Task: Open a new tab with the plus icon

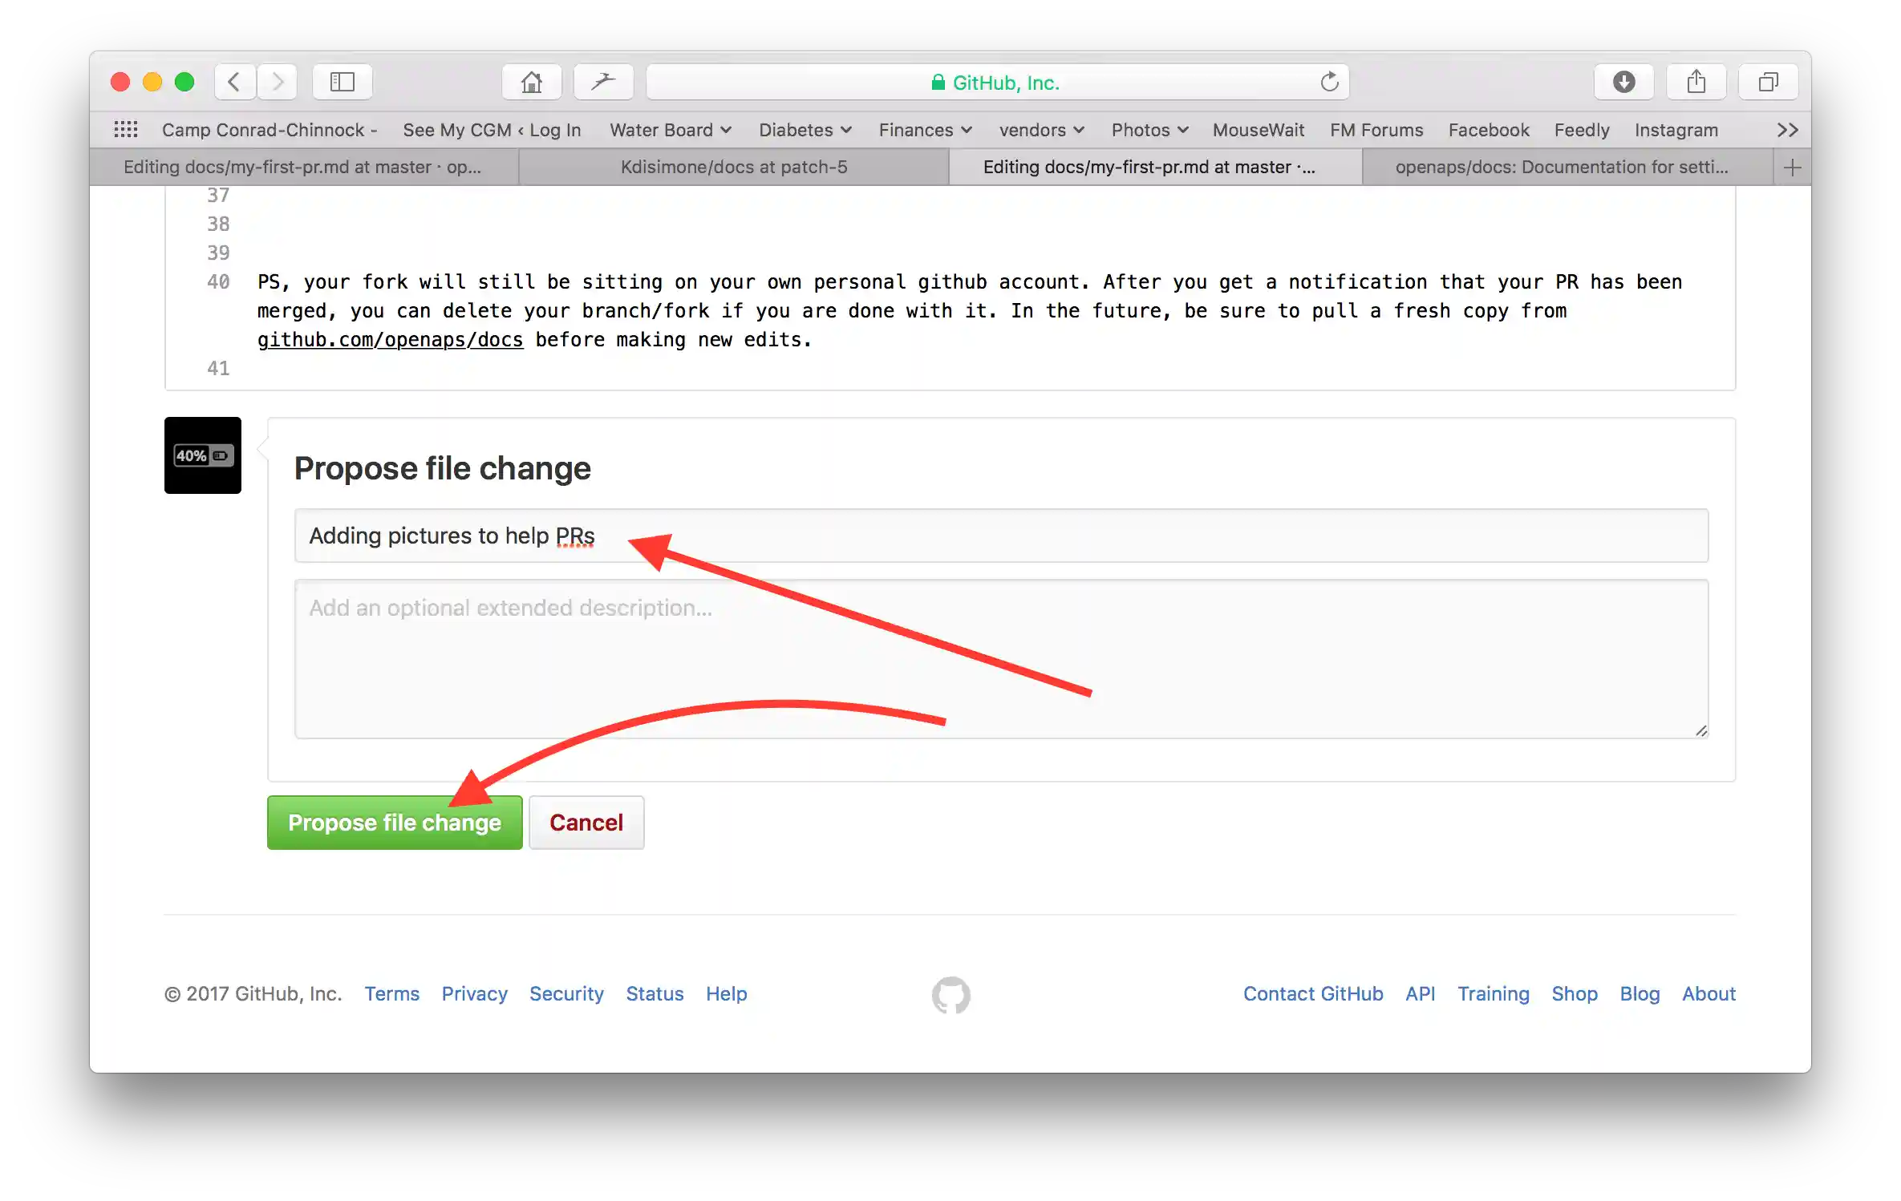Action: pyautogui.click(x=1792, y=167)
